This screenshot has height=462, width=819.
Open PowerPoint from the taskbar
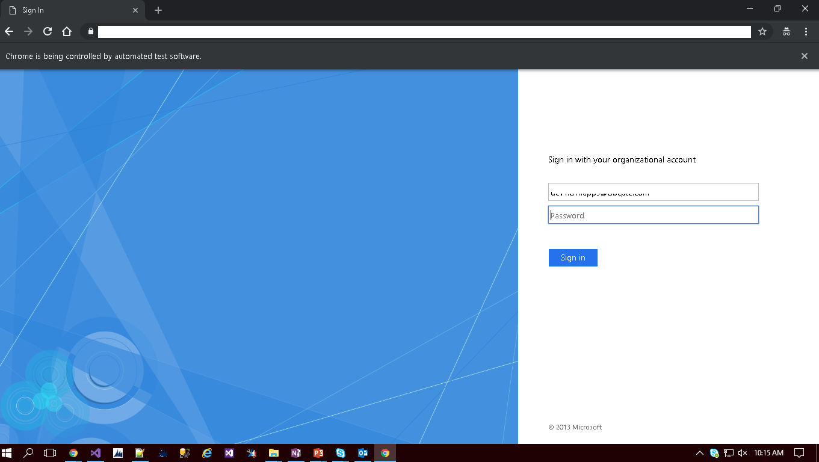(x=318, y=453)
